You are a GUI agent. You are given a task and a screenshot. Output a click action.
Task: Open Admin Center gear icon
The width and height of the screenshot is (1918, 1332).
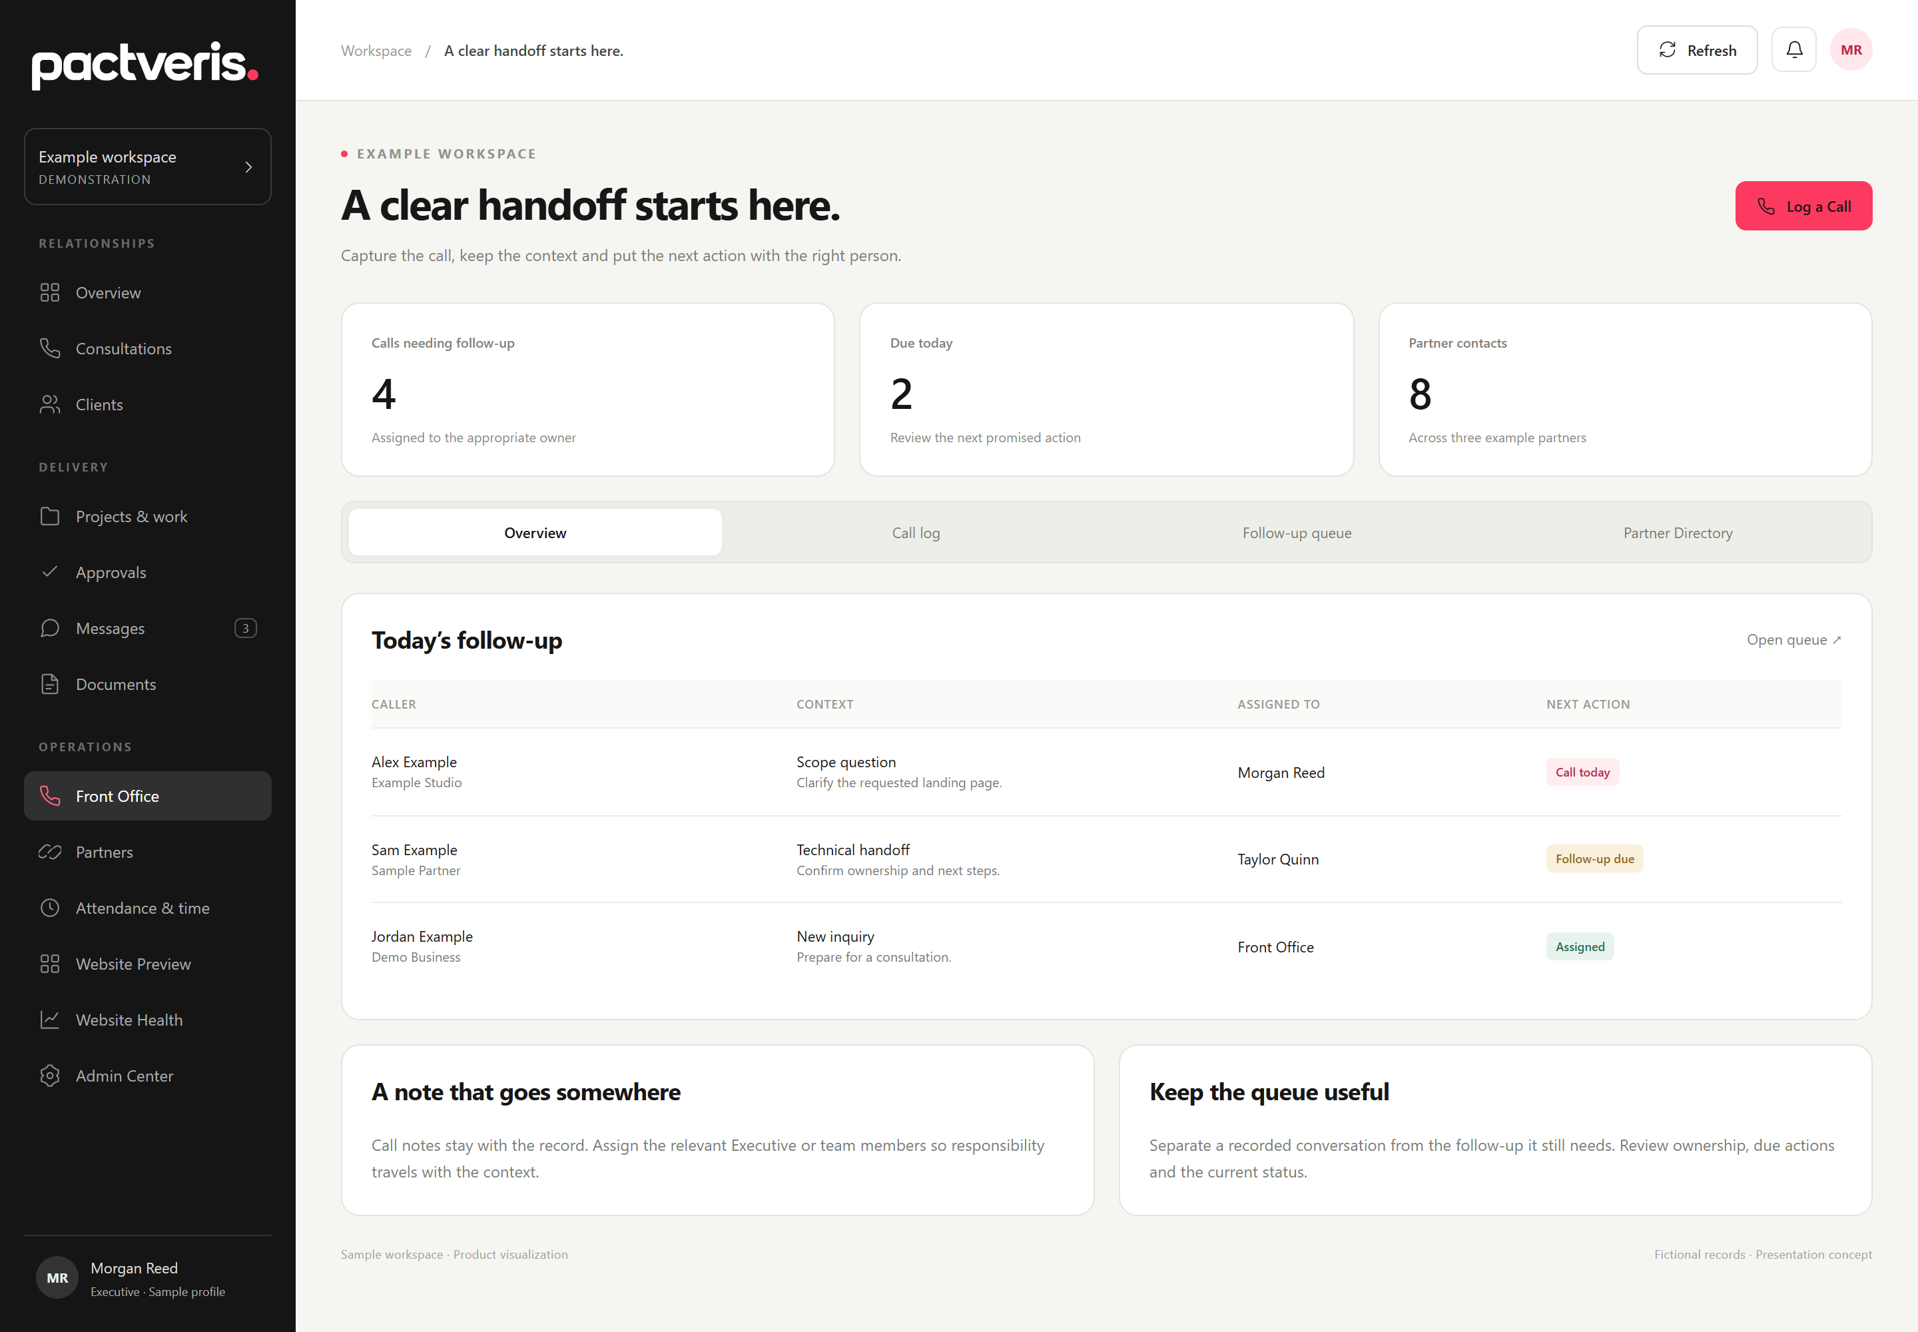pyautogui.click(x=50, y=1076)
